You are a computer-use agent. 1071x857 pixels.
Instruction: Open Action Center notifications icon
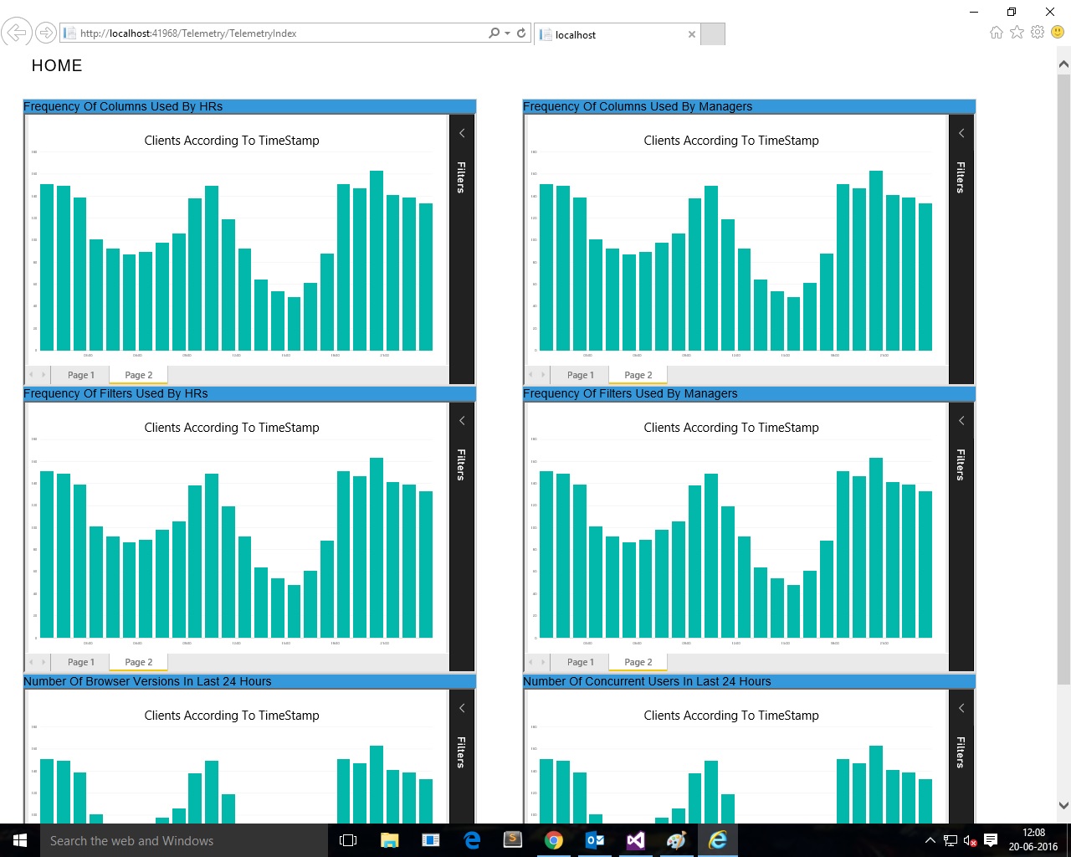[x=991, y=840]
